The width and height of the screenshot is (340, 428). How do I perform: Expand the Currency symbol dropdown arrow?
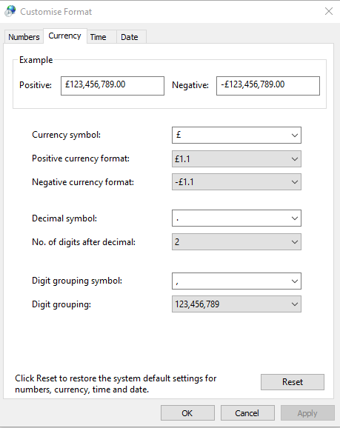click(x=294, y=135)
